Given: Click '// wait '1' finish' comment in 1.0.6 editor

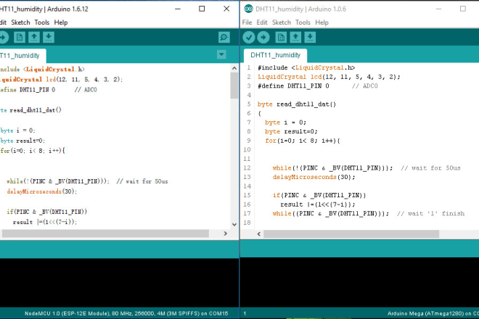Looking at the screenshot, I should coord(430,214).
